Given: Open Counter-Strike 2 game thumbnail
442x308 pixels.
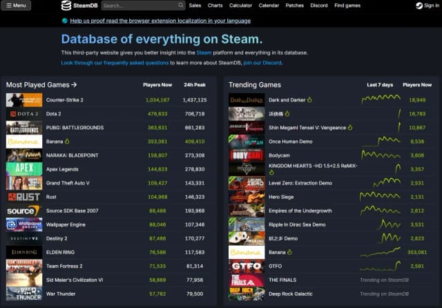Looking at the screenshot, I should coord(24,99).
